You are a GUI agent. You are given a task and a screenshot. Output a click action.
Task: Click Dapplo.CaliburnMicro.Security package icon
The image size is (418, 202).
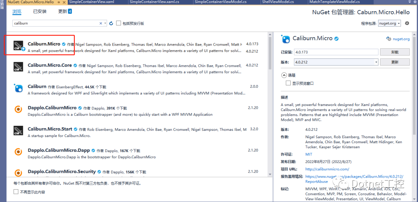point(18,173)
